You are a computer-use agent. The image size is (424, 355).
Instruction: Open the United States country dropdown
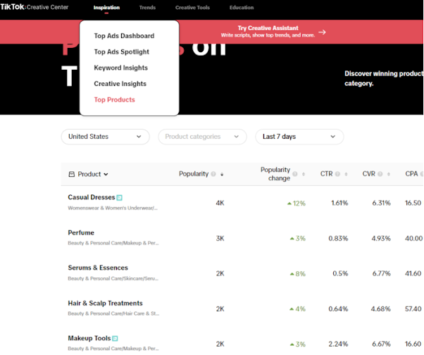[105, 137]
